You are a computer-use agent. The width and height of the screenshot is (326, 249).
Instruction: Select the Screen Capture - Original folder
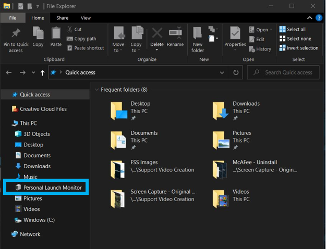tap(154, 199)
